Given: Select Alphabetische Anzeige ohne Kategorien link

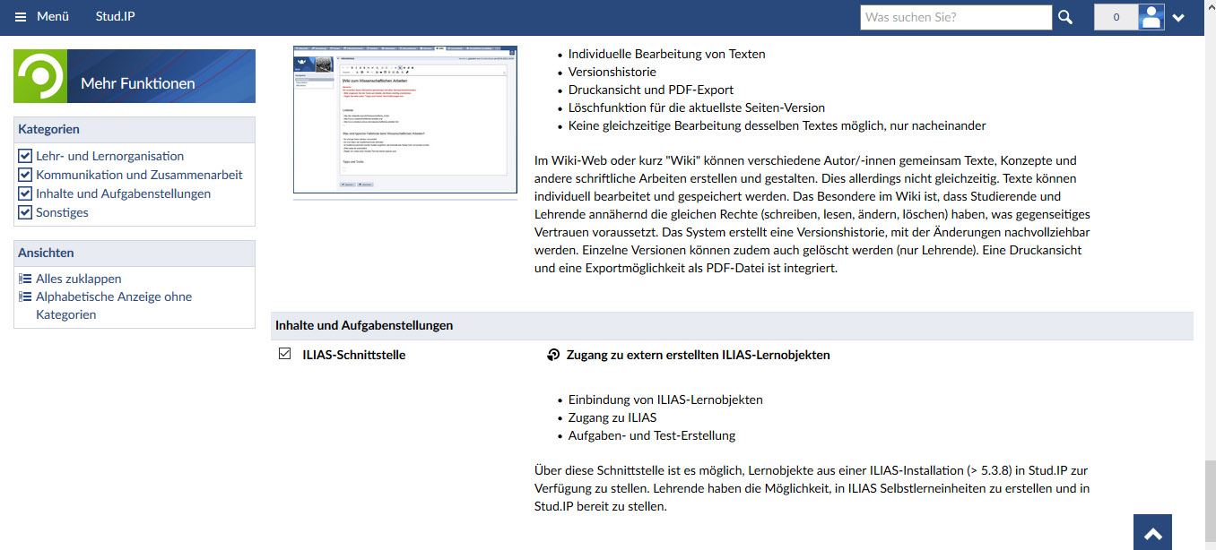Looking at the screenshot, I should click(x=114, y=305).
